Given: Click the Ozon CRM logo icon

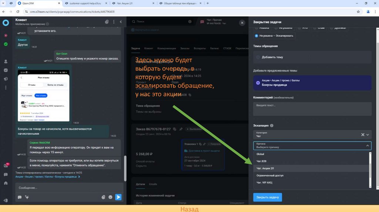Looking at the screenshot, I should click(x=6, y=23).
